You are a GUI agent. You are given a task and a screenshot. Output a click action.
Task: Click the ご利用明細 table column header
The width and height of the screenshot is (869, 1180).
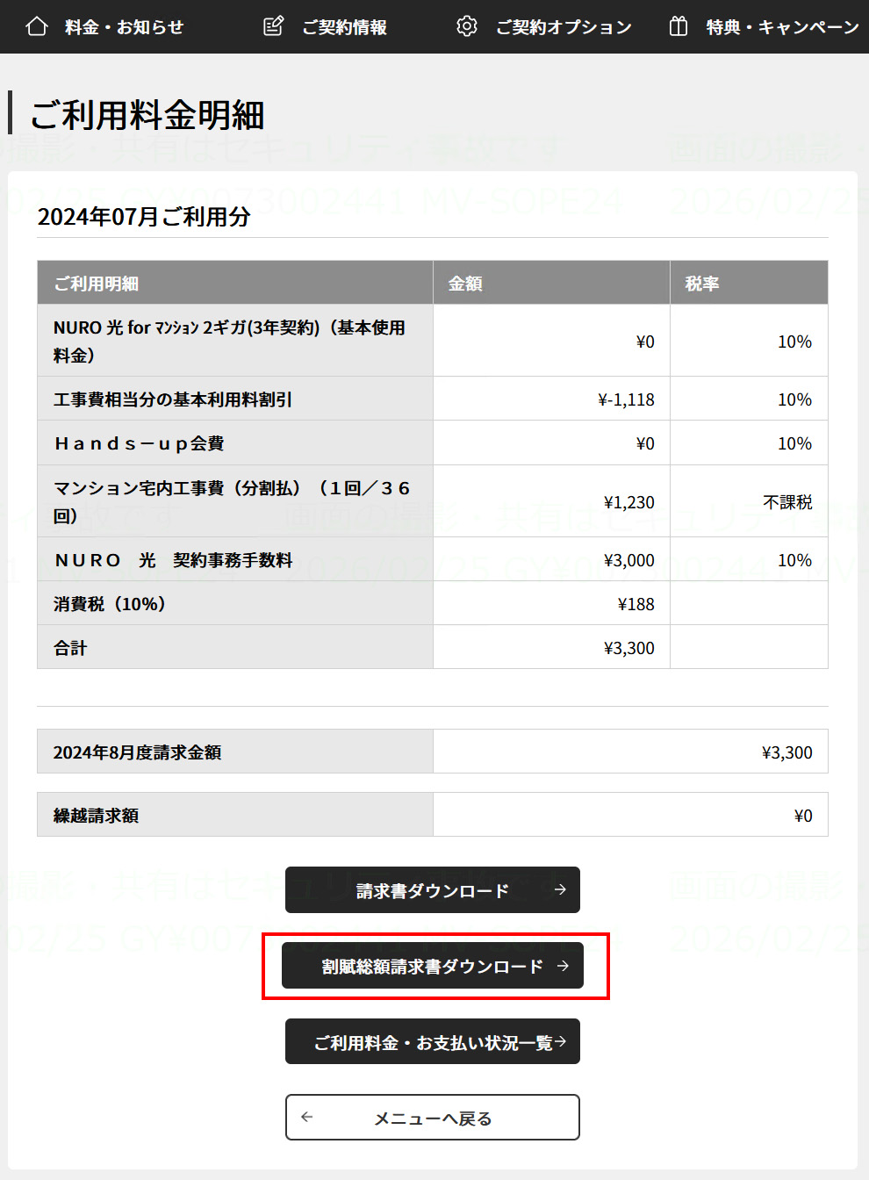pyautogui.click(x=97, y=284)
